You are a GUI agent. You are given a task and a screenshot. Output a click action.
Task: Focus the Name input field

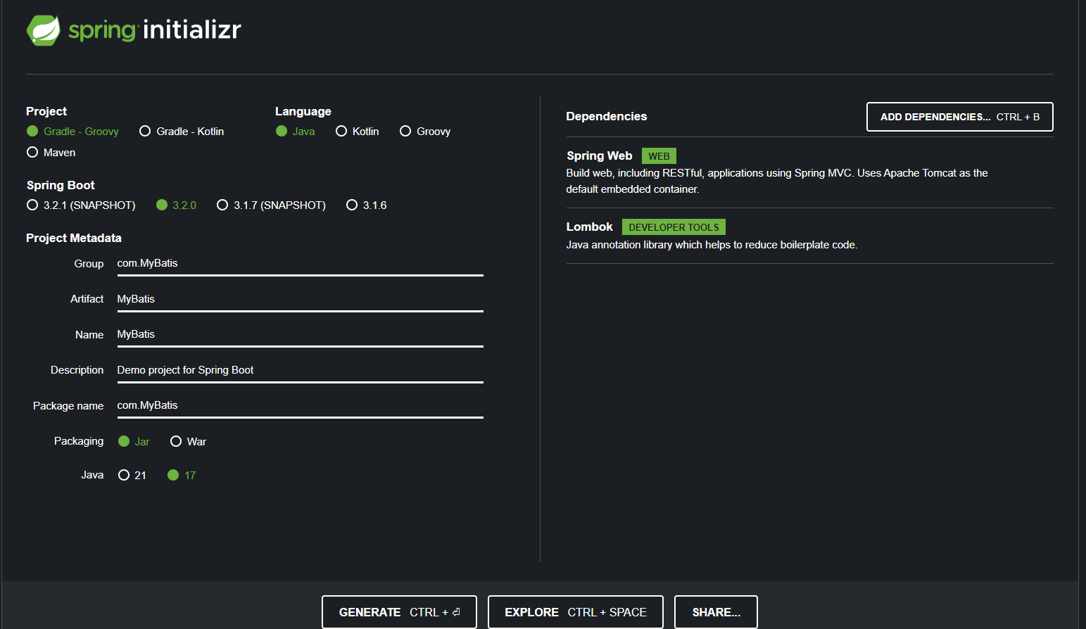coord(300,335)
